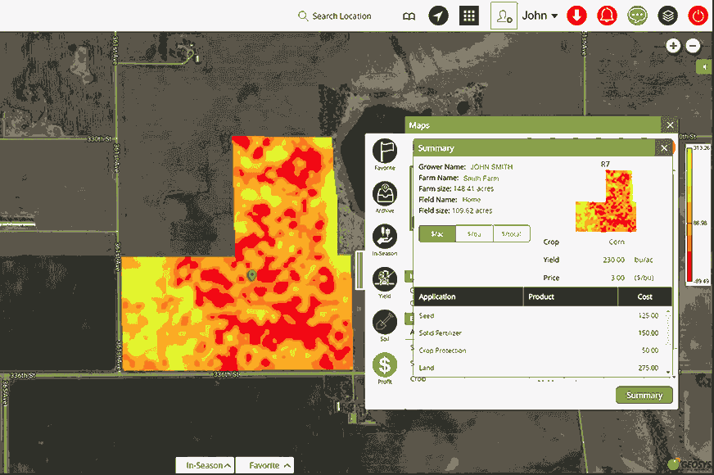Click the R7 field thumbnail map
Image resolution: width=714 pixels, height=475 pixels.
(x=606, y=201)
